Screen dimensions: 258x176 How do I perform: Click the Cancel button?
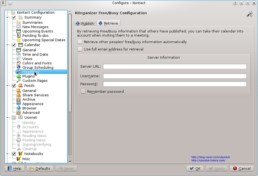(242, 168)
